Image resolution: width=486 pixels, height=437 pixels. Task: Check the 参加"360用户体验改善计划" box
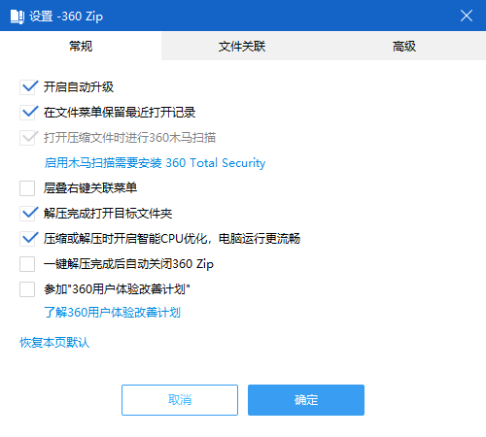click(27, 289)
